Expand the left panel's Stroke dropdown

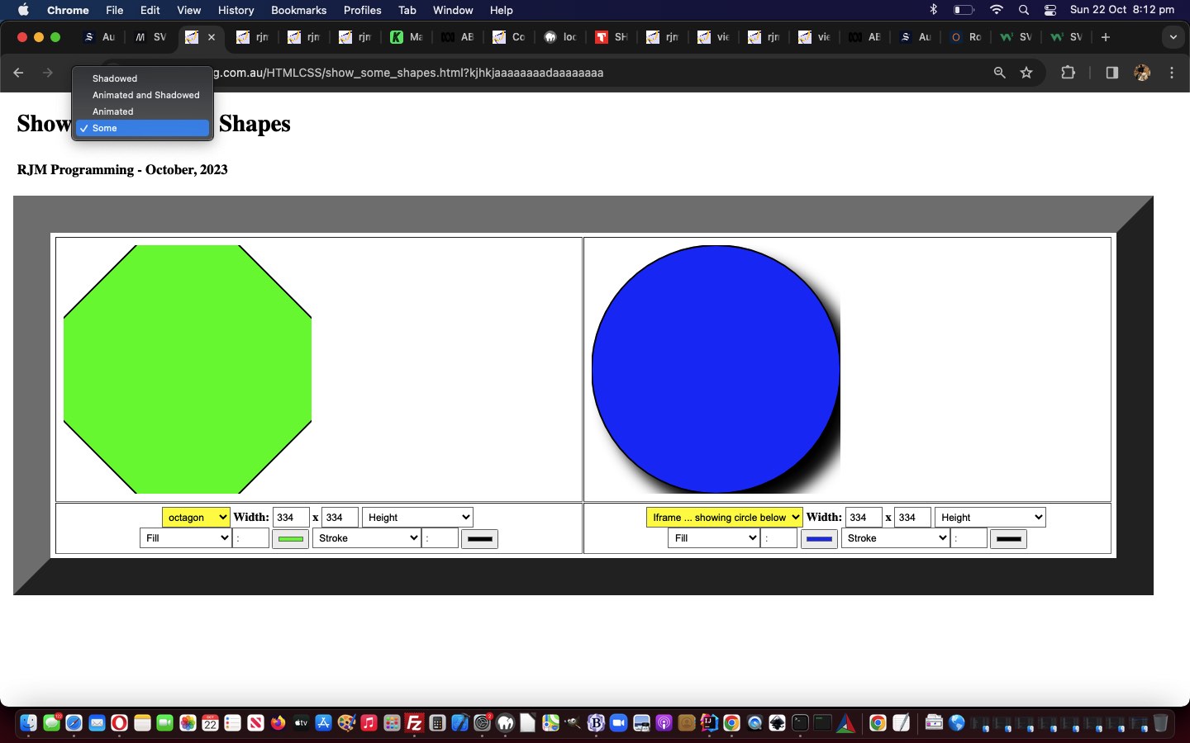tap(367, 538)
